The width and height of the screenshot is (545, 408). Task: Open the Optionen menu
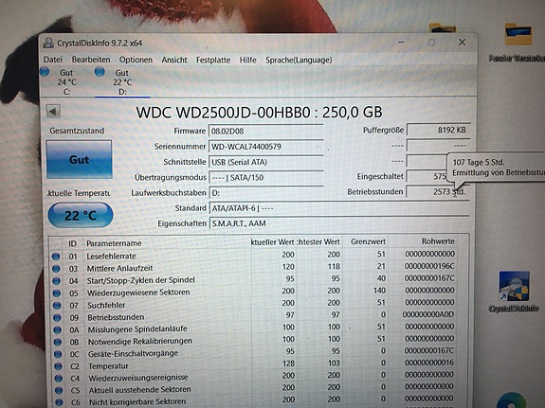136,60
